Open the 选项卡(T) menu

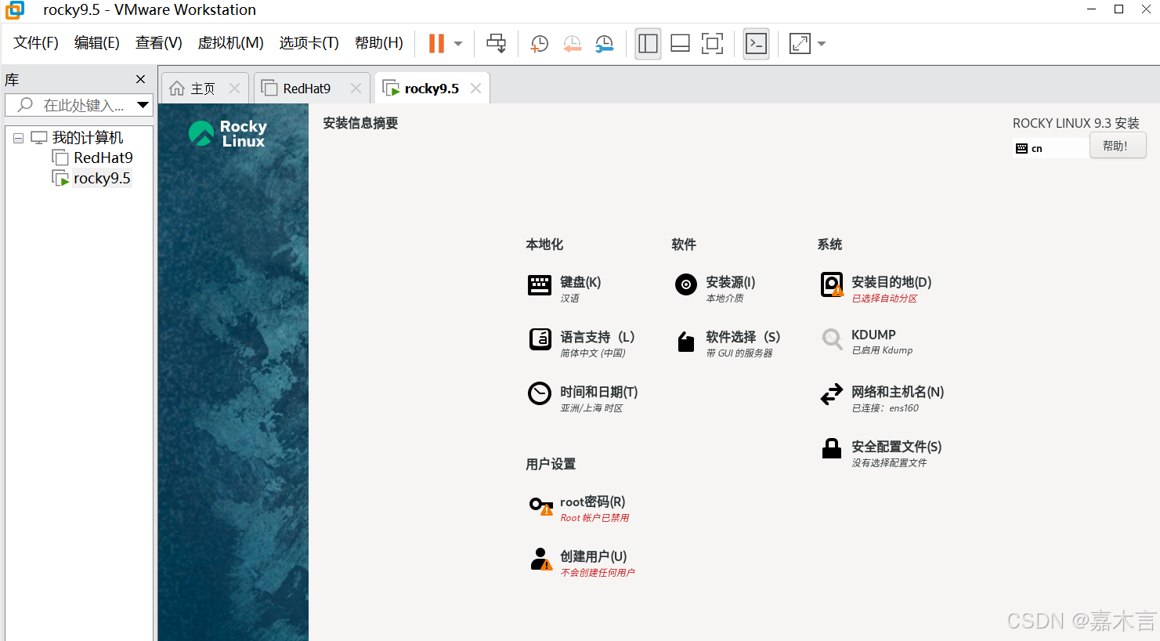click(x=309, y=43)
